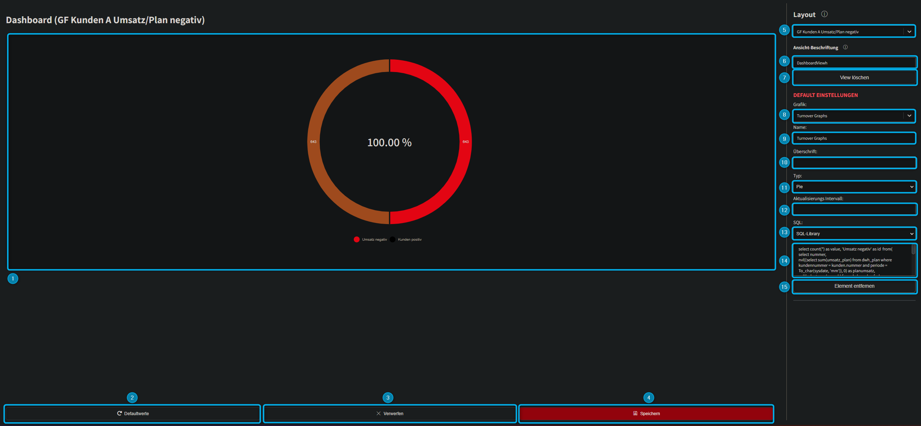Open the SQL-Library dropdown

tap(854, 234)
